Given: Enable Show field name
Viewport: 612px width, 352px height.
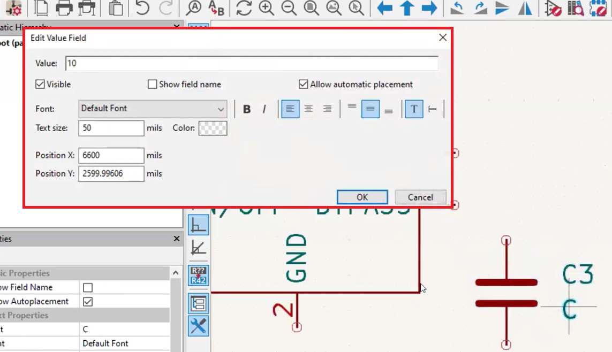Looking at the screenshot, I should coord(152,84).
